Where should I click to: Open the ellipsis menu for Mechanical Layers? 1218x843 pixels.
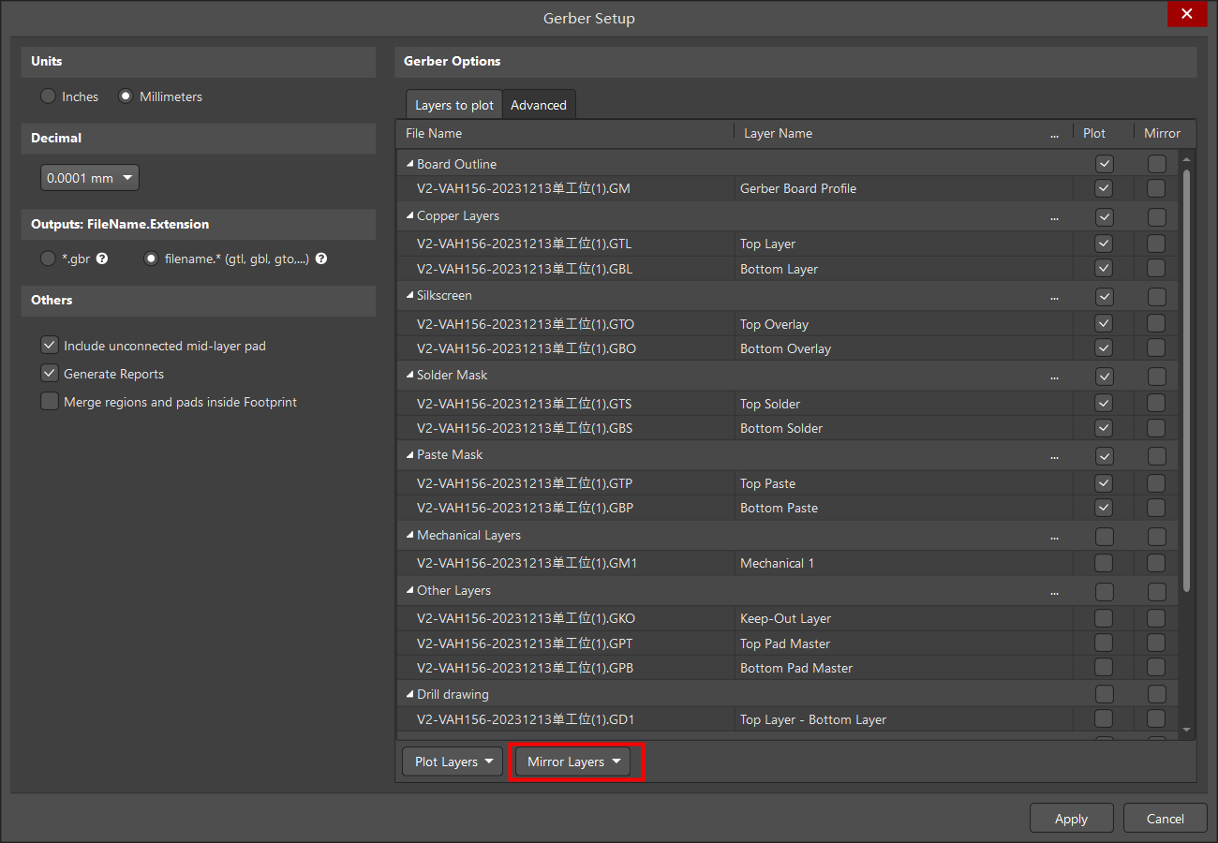1055,537
